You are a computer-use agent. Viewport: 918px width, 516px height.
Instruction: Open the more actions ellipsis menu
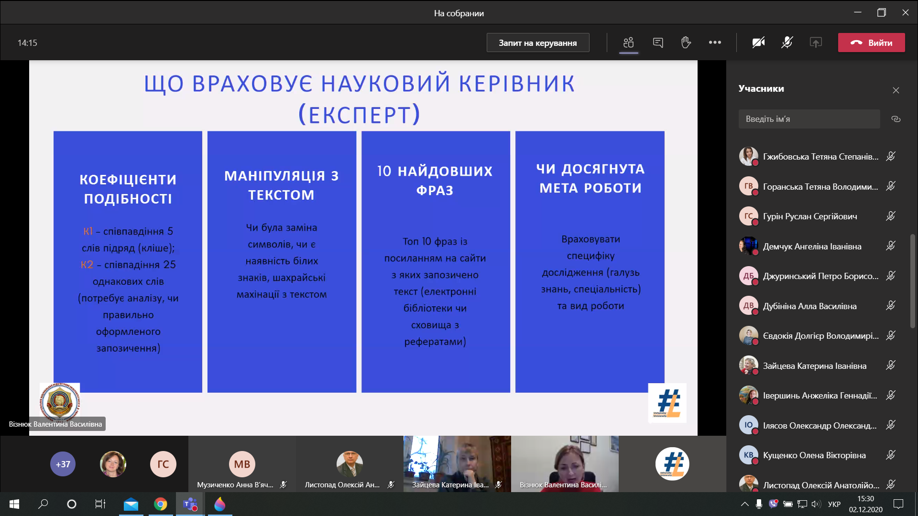pyautogui.click(x=715, y=43)
